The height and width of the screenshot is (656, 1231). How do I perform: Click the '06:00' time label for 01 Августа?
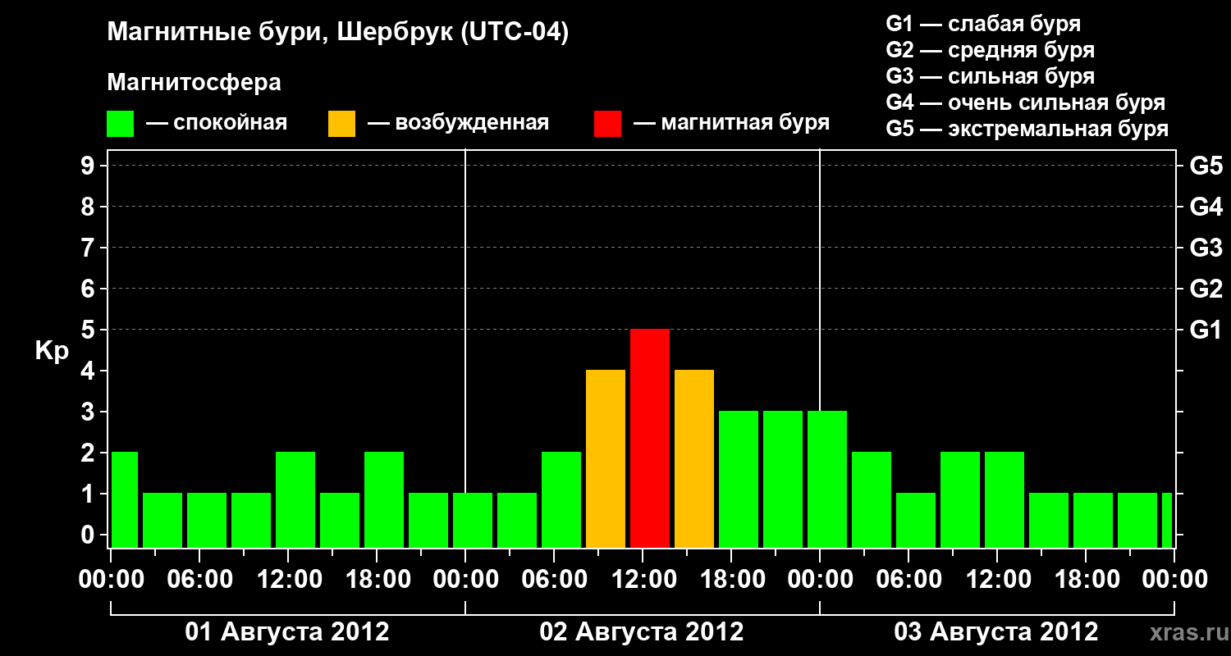[200, 580]
